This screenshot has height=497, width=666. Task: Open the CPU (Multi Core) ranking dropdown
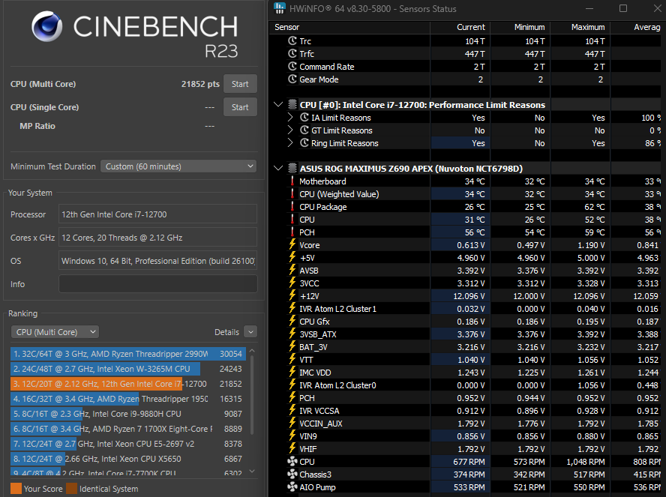(55, 332)
